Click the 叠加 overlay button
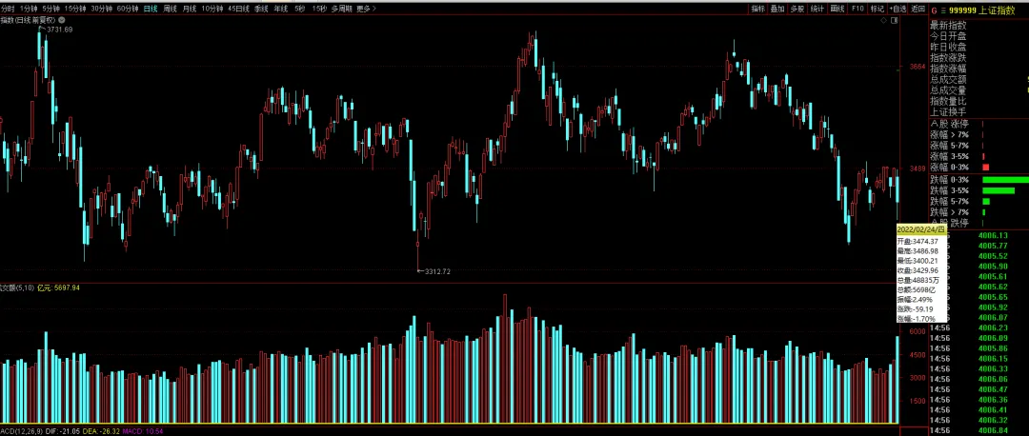1029x436 pixels. (777, 9)
